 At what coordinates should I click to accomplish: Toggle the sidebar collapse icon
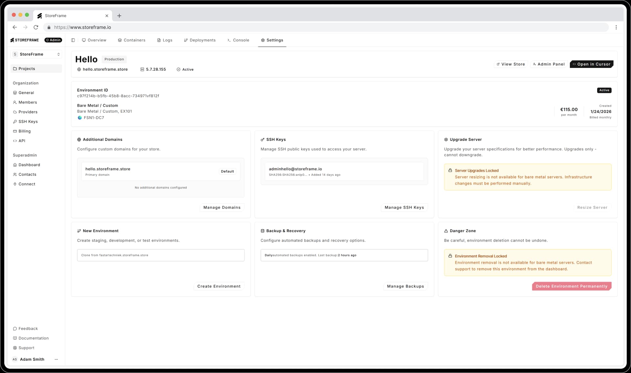(x=73, y=40)
